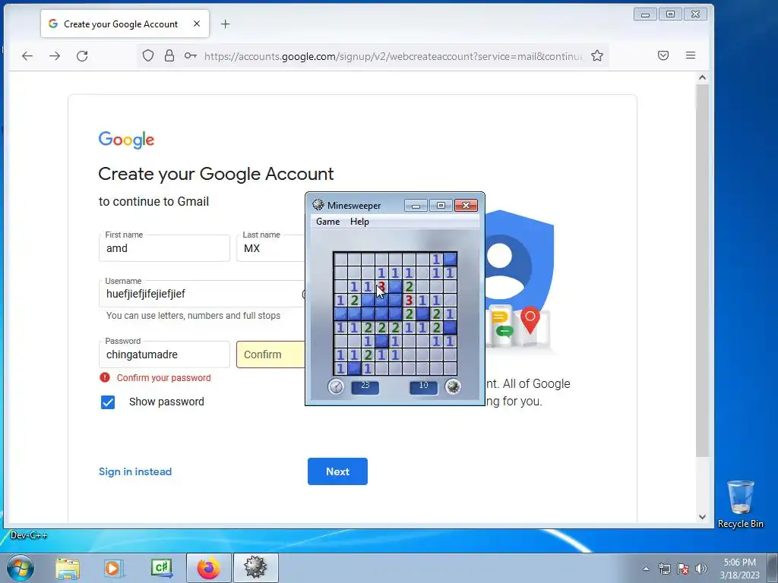Click the vertical scrollbar thumb
This screenshot has width=778, height=583.
click(702, 270)
